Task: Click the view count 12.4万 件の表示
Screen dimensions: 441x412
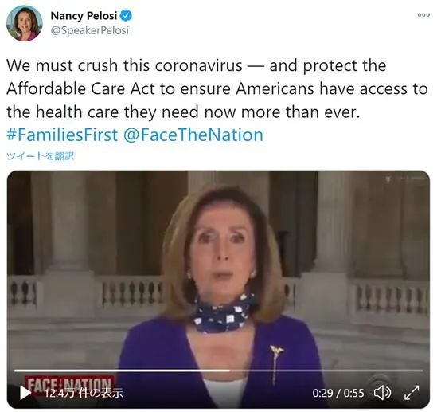Action: [84, 393]
